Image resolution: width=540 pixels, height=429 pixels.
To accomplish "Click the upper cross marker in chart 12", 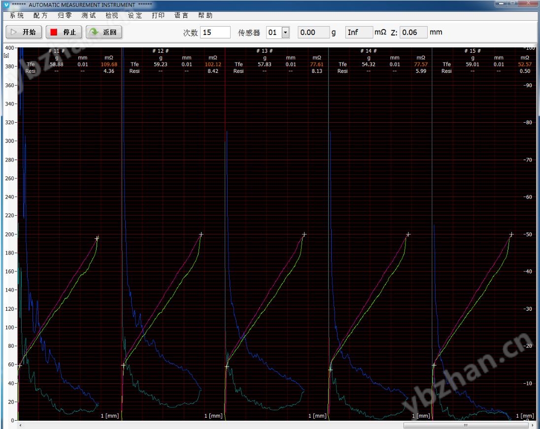I will click(x=201, y=234).
